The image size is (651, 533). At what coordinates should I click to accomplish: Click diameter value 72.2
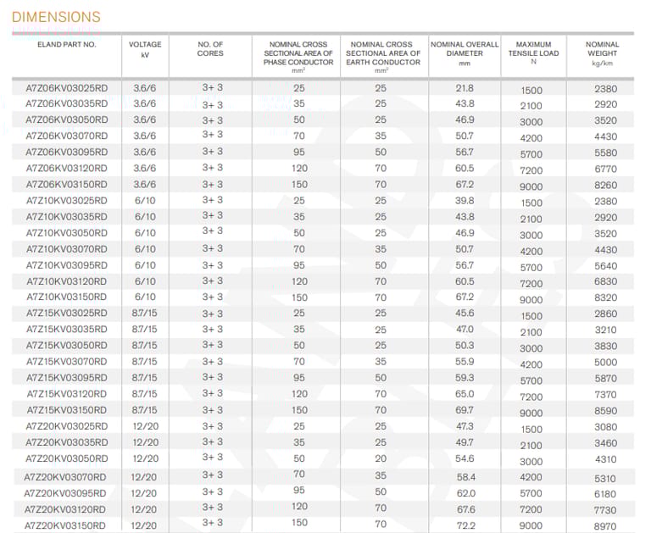(466, 525)
